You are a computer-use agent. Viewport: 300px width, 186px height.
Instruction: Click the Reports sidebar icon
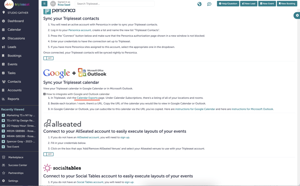[x=3, y=99]
